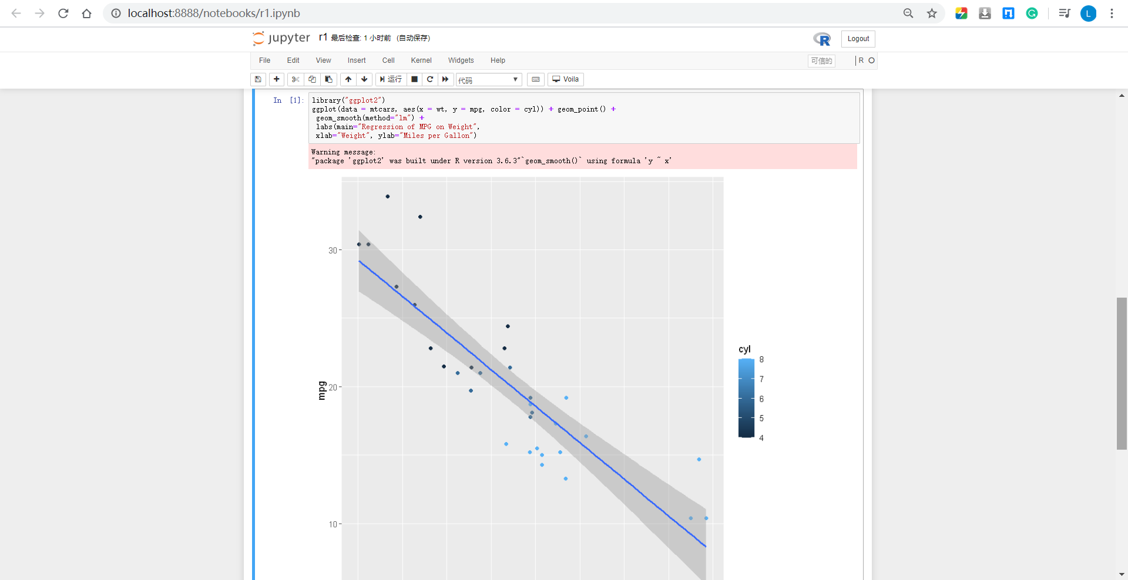Interrupt the kernel with the stop icon

pyautogui.click(x=414, y=79)
